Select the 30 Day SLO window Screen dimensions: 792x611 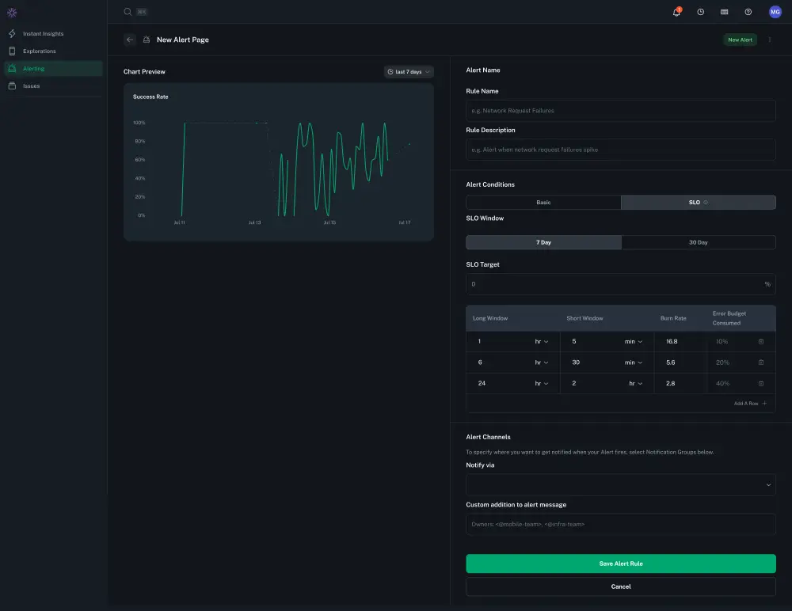pos(698,242)
